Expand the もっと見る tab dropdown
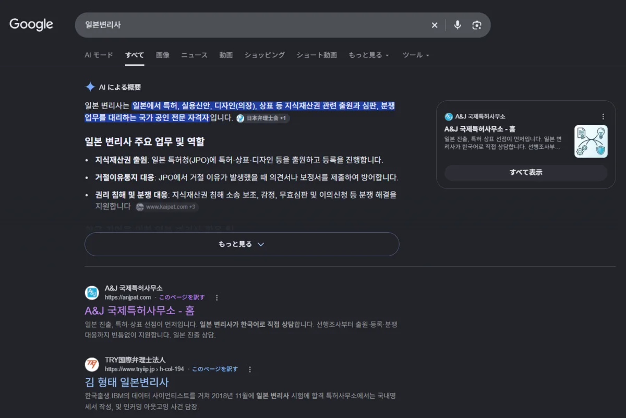This screenshot has width=626, height=418. pos(369,55)
